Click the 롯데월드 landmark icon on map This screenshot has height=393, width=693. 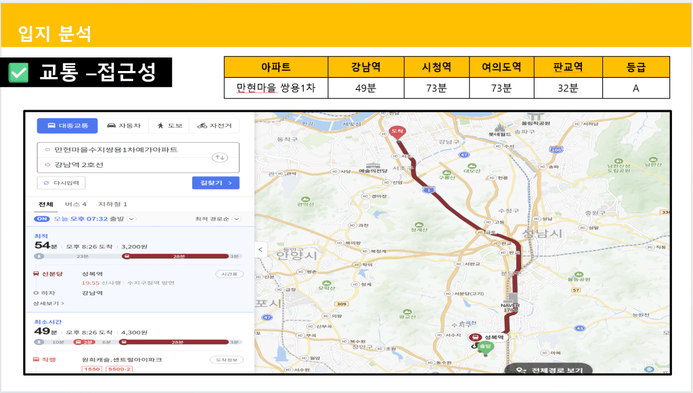pyautogui.click(x=500, y=127)
